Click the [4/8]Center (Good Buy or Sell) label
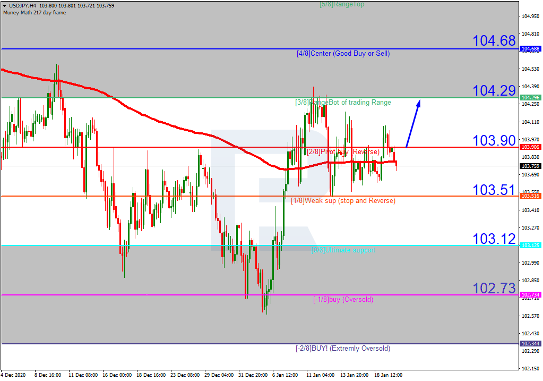This screenshot has width=543, height=381. [343, 54]
